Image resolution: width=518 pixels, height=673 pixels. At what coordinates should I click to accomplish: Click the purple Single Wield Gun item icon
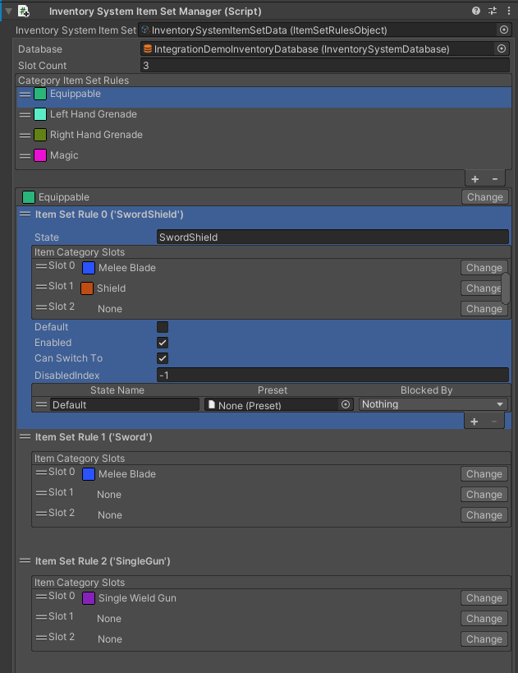coord(88,597)
